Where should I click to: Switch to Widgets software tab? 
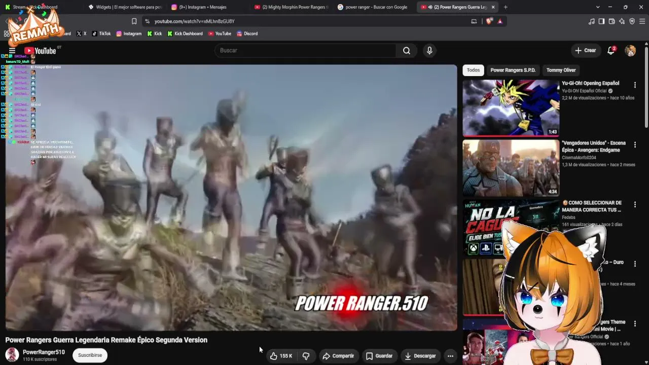click(124, 7)
